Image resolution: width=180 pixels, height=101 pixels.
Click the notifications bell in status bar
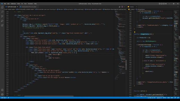pos(178,98)
